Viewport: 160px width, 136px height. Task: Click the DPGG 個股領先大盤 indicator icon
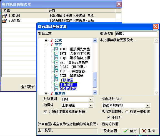56,49
